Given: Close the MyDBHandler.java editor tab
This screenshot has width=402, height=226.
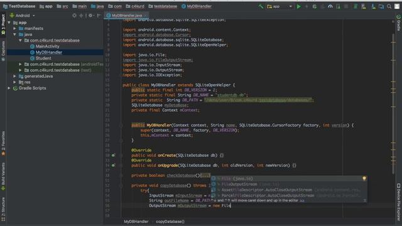Looking at the screenshot, I should click(x=146, y=15).
